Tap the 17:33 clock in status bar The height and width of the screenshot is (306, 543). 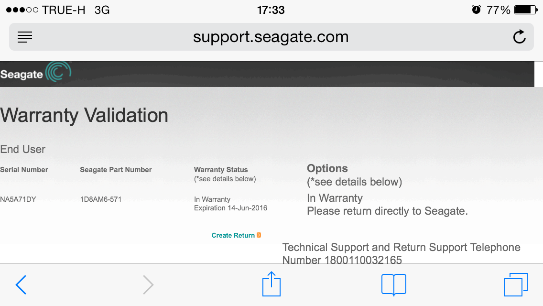pos(271,10)
